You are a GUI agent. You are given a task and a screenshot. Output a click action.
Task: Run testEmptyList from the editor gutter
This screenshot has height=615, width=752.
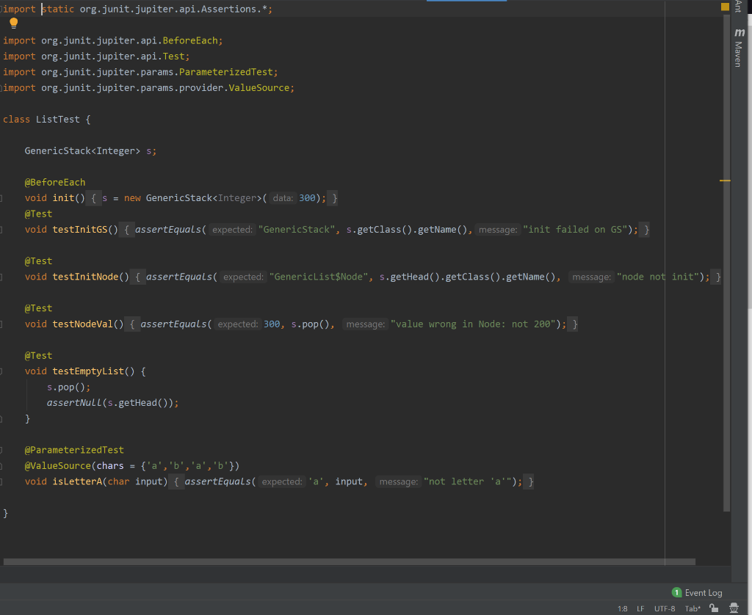pos(2,371)
